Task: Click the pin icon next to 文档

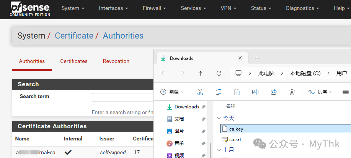Action: [204, 119]
